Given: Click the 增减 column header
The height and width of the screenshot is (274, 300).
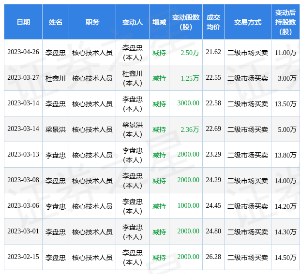Looking at the screenshot, I should (x=159, y=22).
